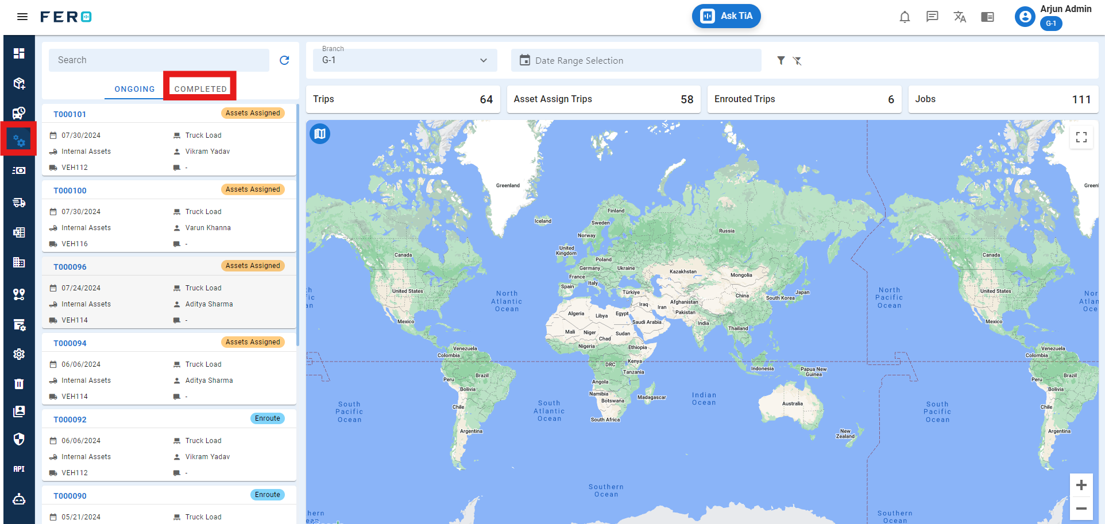Screen dimensions: 1105x524
Task: Click date 07/24/2024 in trip T000096
Action: (x=81, y=288)
